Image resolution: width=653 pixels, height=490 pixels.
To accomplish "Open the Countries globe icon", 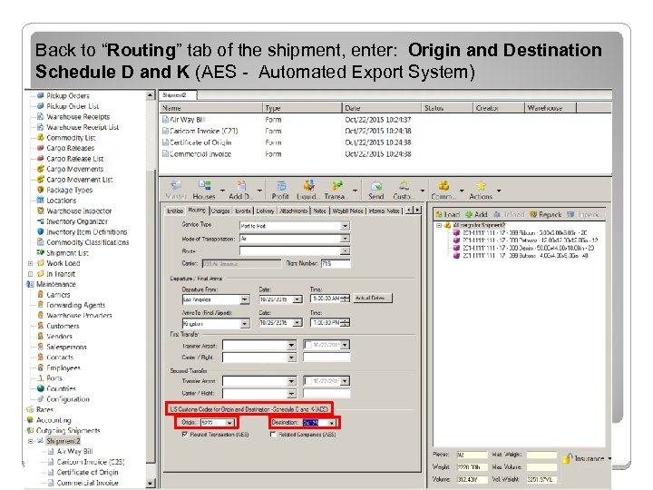I will (x=41, y=388).
